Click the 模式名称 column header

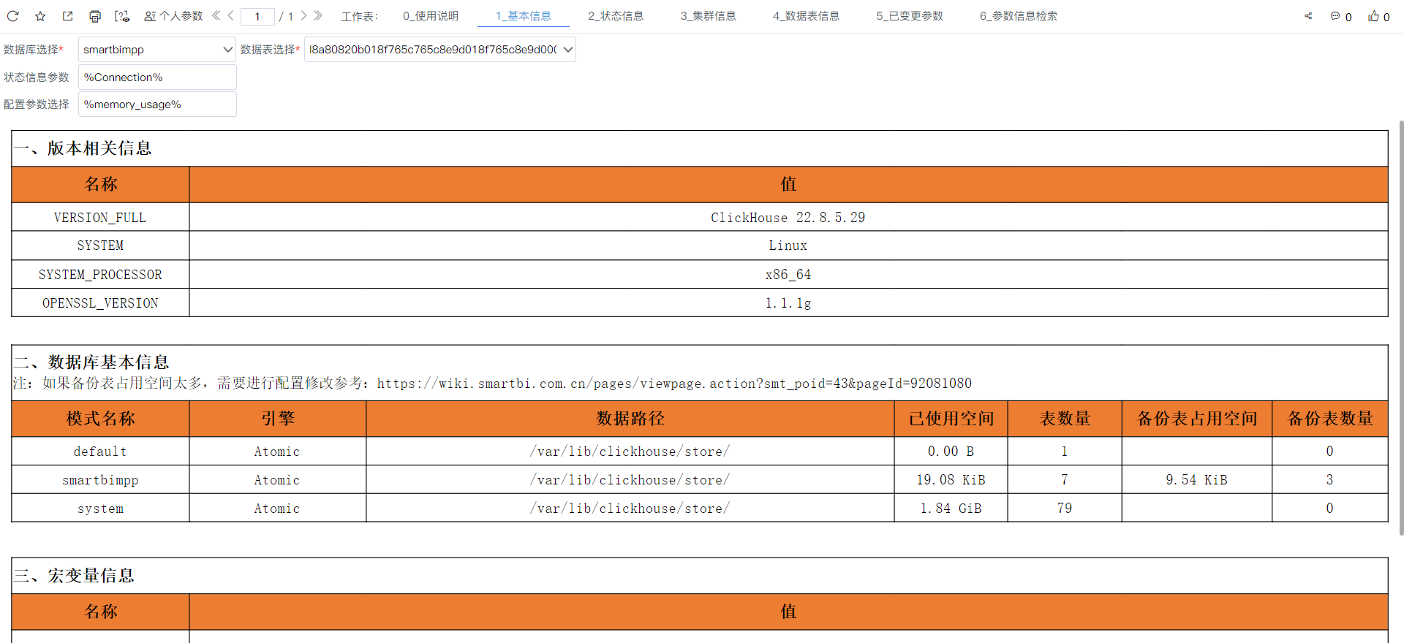pyautogui.click(x=100, y=419)
